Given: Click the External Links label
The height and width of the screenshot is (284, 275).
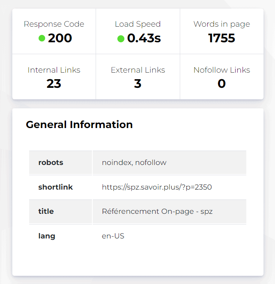Looking at the screenshot, I should point(138,70).
